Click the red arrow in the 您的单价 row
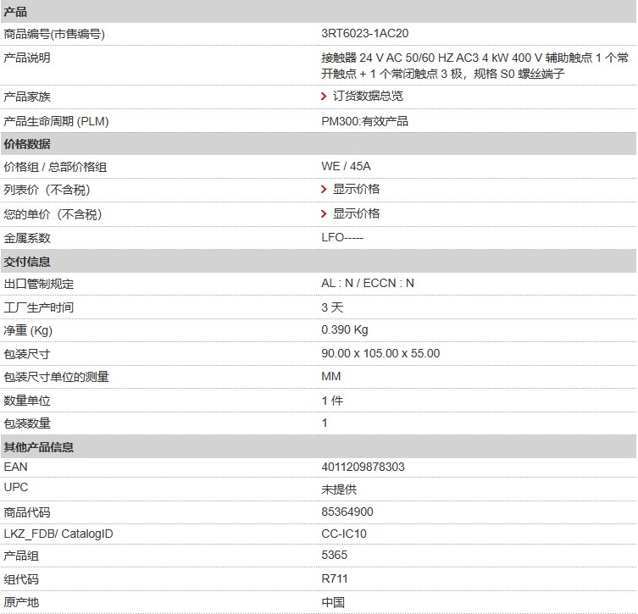 point(325,213)
